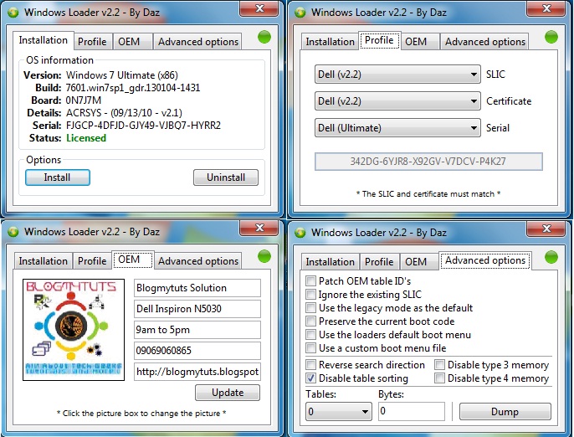Viewport: 574px width, 437px height.
Task: Click the Blogmytuts OEM logo picture box
Action: click(x=74, y=330)
